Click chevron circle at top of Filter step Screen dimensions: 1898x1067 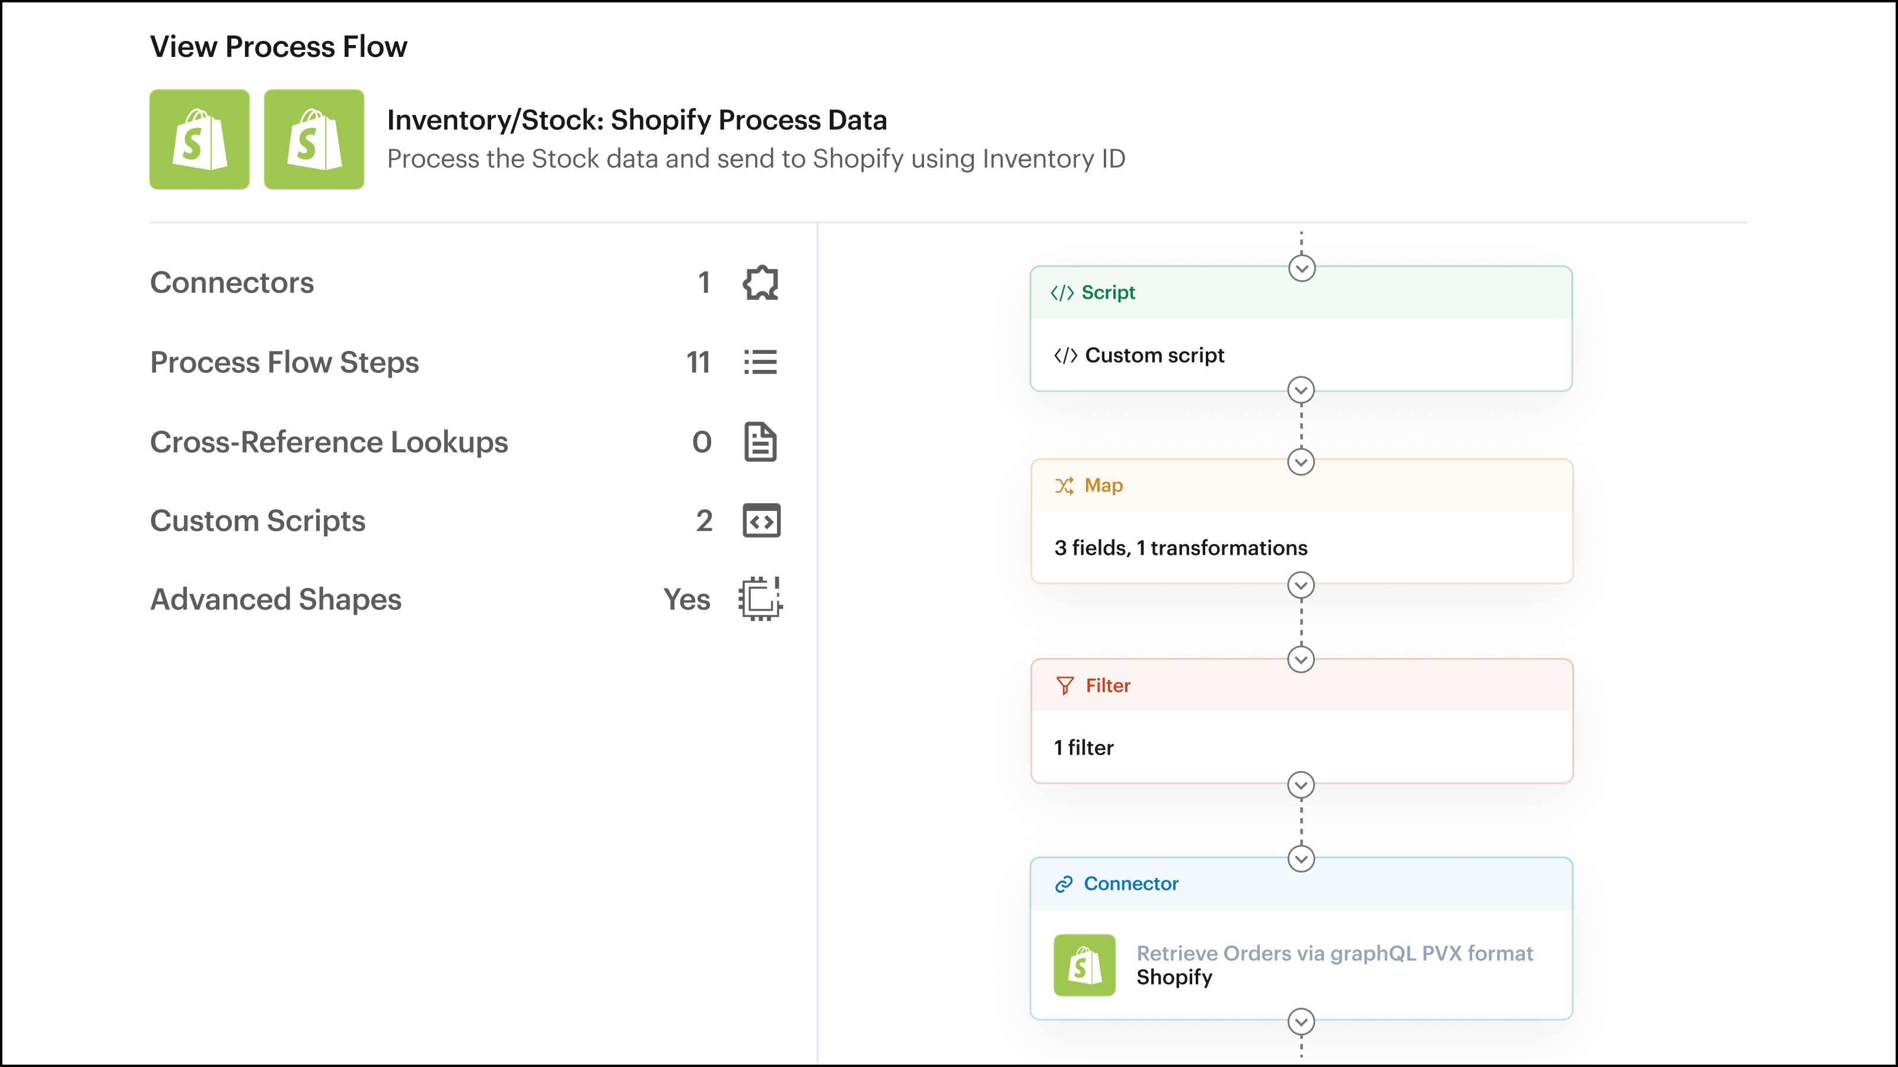click(1301, 659)
